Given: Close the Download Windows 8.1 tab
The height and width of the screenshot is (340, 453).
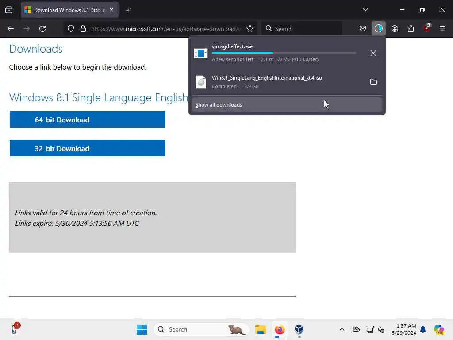Looking at the screenshot, I should click(111, 10).
